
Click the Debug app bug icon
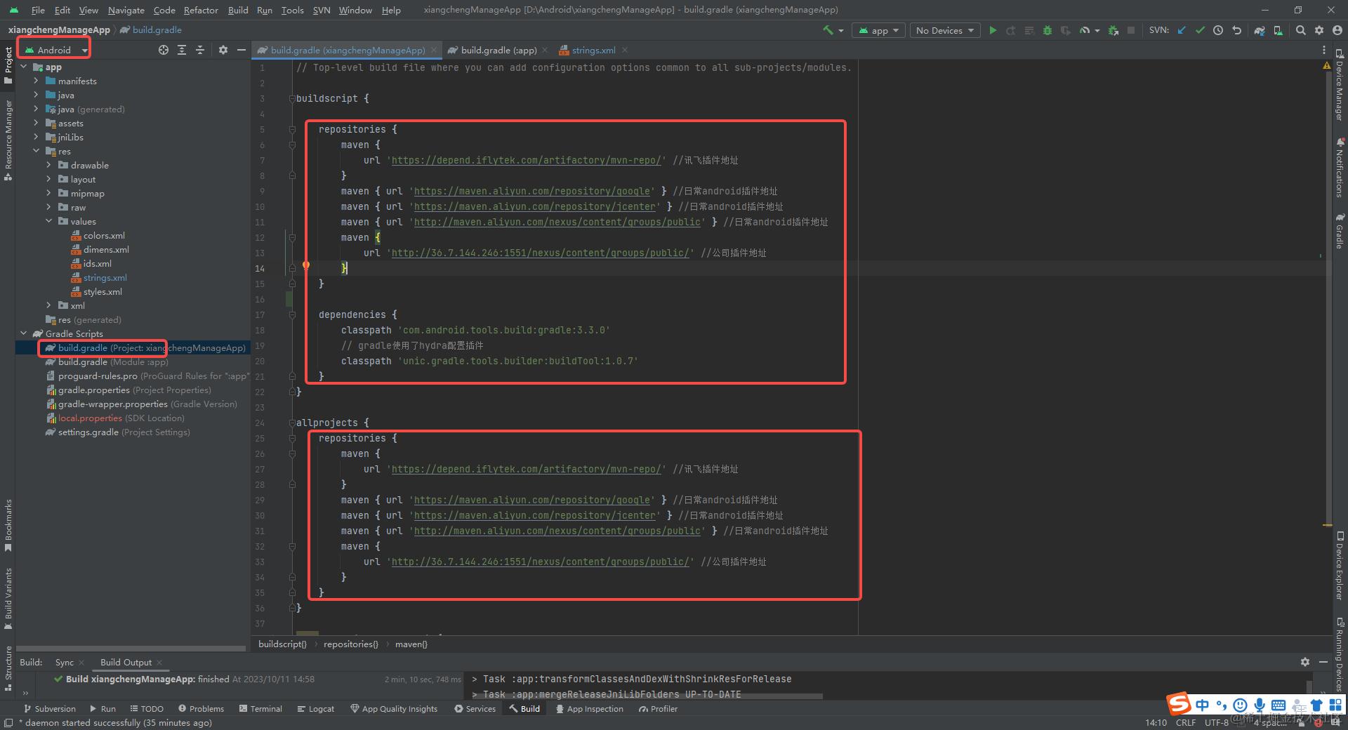pos(1048,30)
